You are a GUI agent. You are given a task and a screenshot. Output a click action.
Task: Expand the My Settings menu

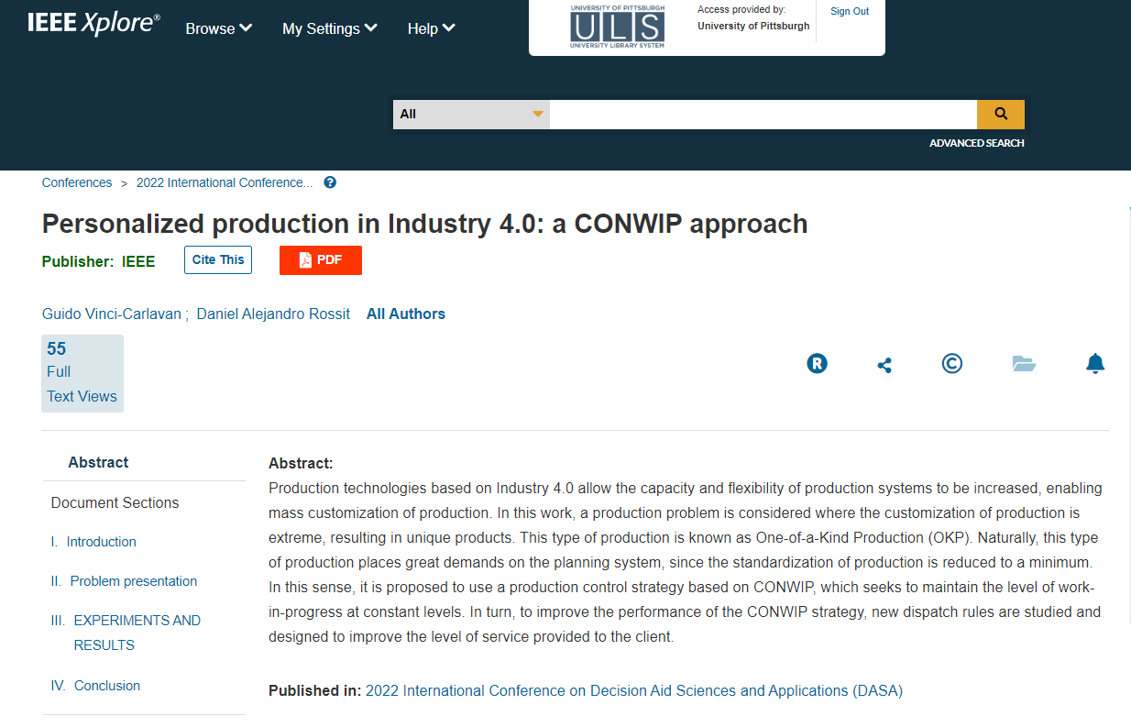tap(329, 28)
